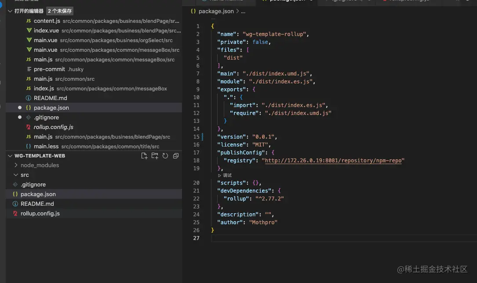Screen dimensions: 477x283
Task: Click the "devDependencies" key
Action: (x=244, y=191)
